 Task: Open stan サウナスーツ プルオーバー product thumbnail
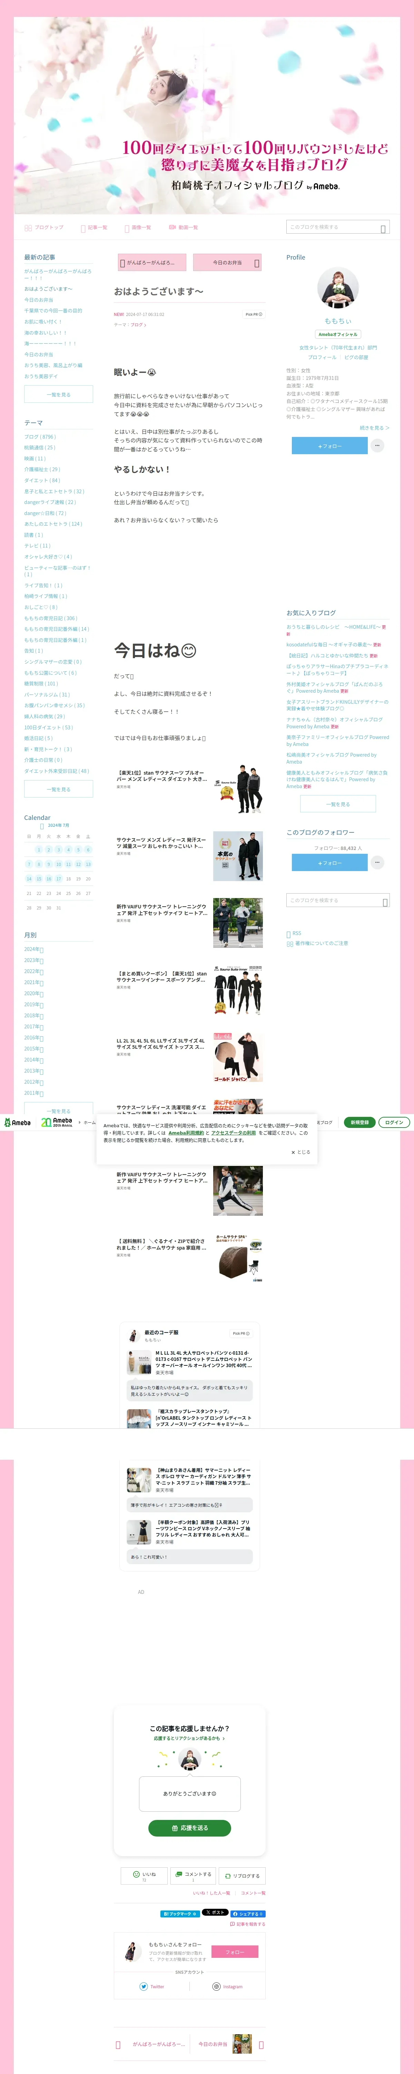point(238,790)
